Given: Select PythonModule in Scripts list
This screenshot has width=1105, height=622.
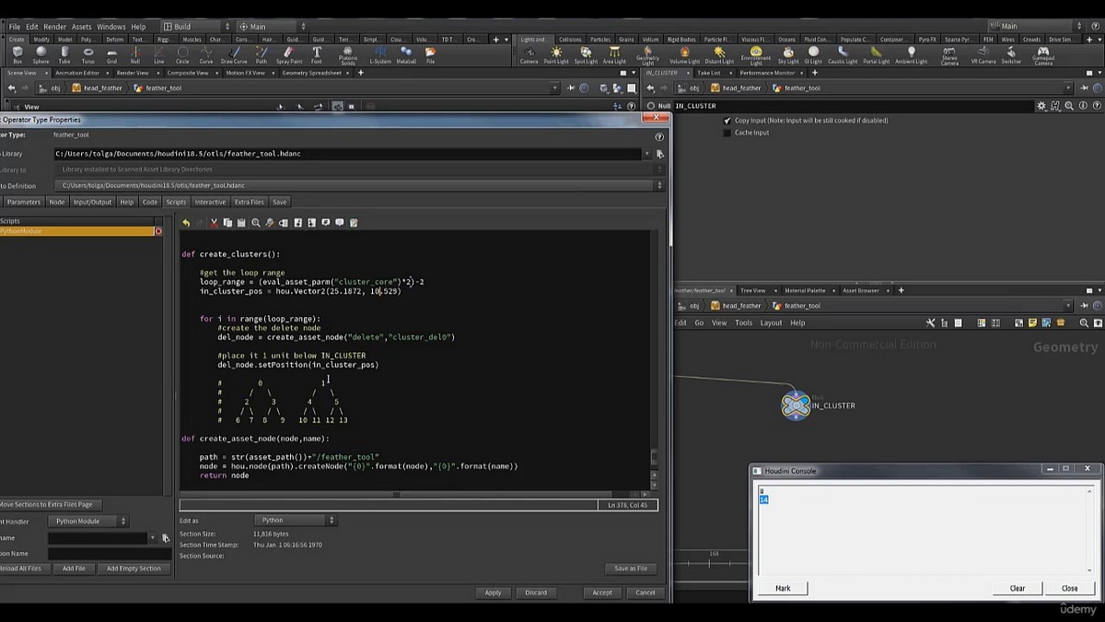Looking at the screenshot, I should point(77,231).
